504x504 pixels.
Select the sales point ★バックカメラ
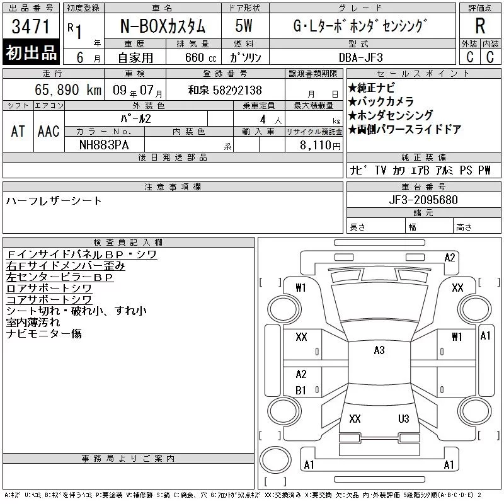pyautogui.click(x=381, y=101)
